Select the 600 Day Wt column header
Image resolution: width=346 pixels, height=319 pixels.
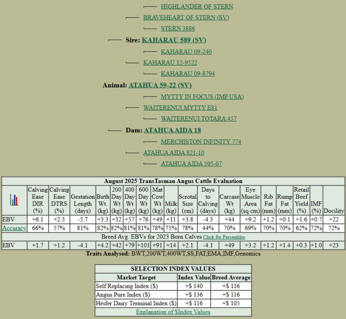click(x=144, y=200)
